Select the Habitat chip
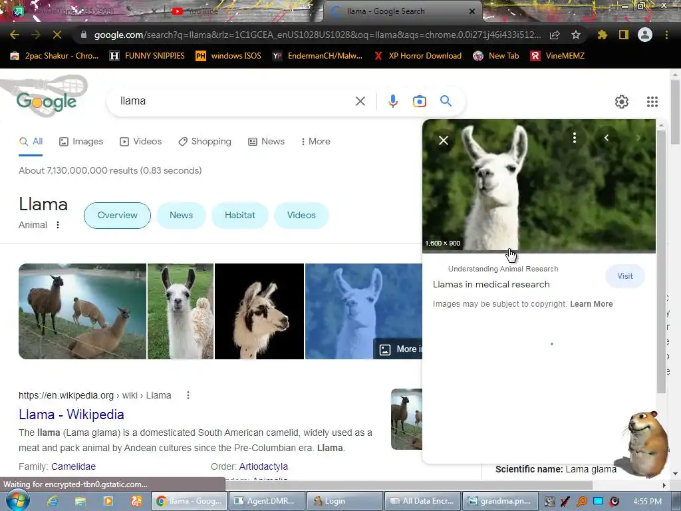Image resolution: width=681 pixels, height=511 pixels. click(x=239, y=215)
